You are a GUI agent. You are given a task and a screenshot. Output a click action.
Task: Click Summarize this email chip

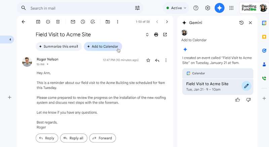click(59, 46)
